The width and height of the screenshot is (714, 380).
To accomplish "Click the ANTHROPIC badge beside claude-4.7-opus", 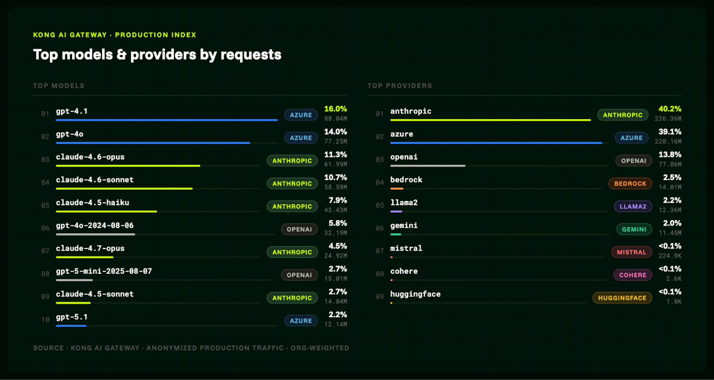I will point(292,252).
